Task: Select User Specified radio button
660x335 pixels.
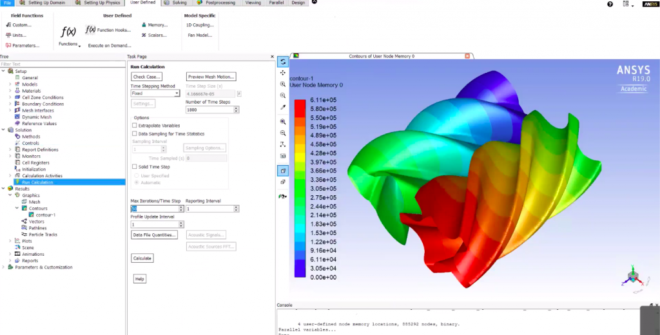Action: point(137,175)
